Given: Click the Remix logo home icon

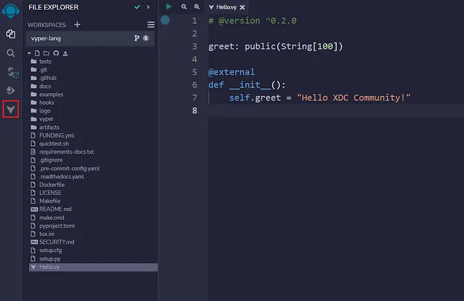Looking at the screenshot, I should pos(10,12).
